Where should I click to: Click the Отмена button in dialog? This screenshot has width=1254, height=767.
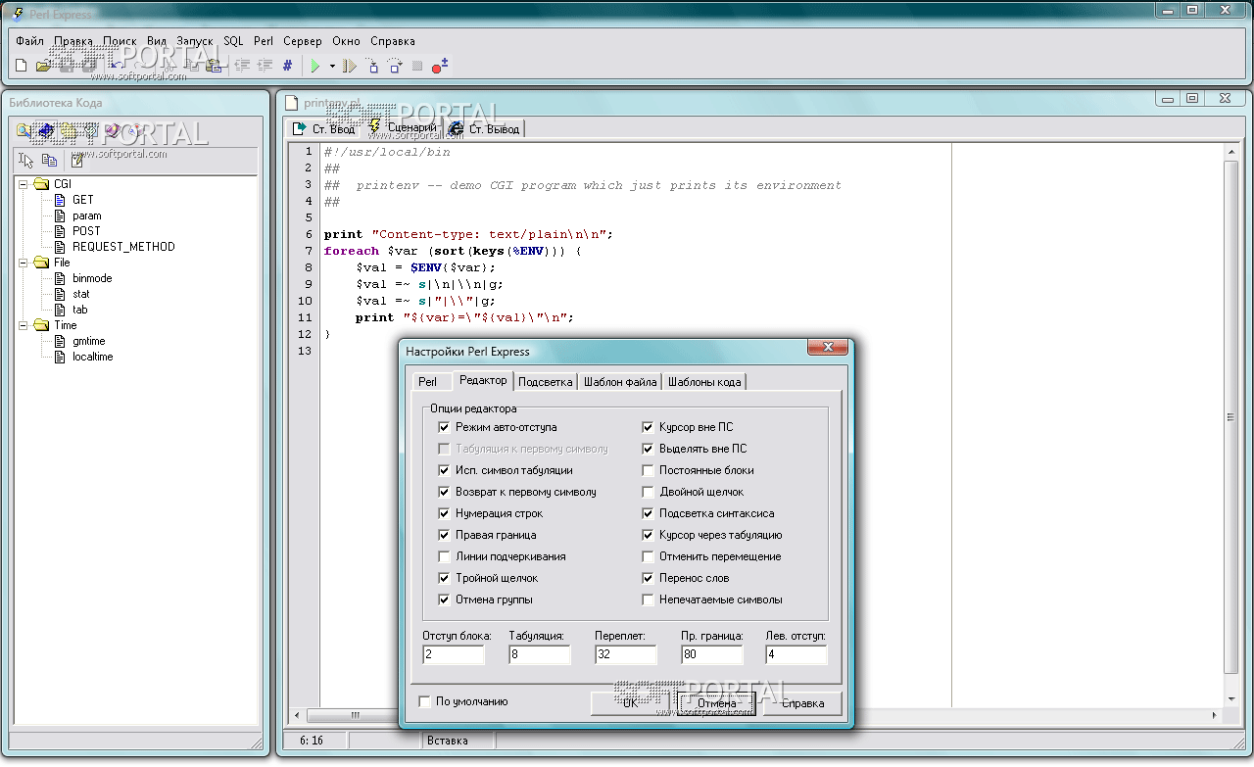click(717, 702)
